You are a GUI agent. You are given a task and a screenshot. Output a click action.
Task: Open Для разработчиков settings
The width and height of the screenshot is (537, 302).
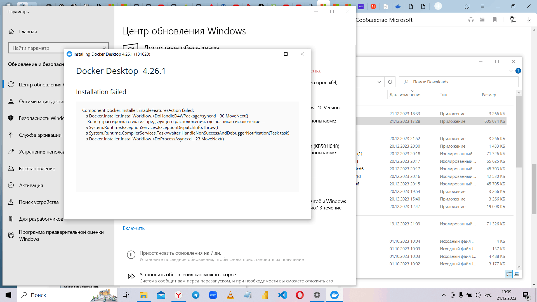(36, 219)
